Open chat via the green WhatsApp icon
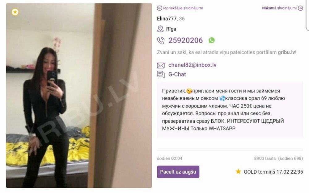This screenshot has width=309, height=193. point(211,40)
